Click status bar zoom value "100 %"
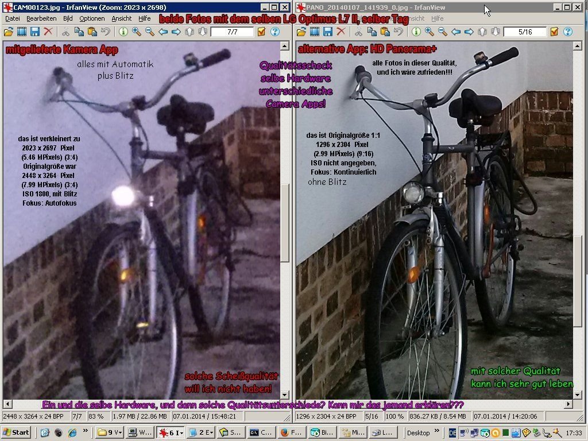 click(x=395, y=416)
